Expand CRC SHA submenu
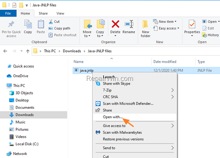 pyautogui.click(x=134, y=97)
